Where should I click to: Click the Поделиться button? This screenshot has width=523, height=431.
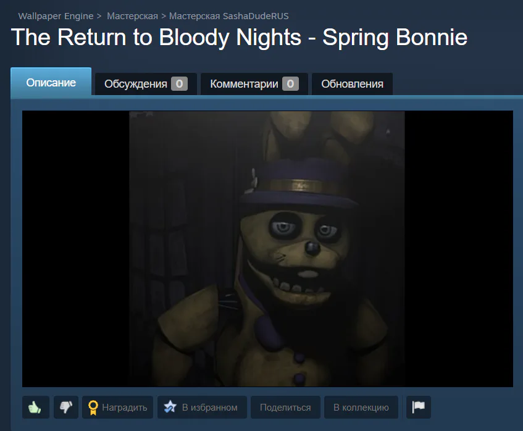[x=285, y=407]
